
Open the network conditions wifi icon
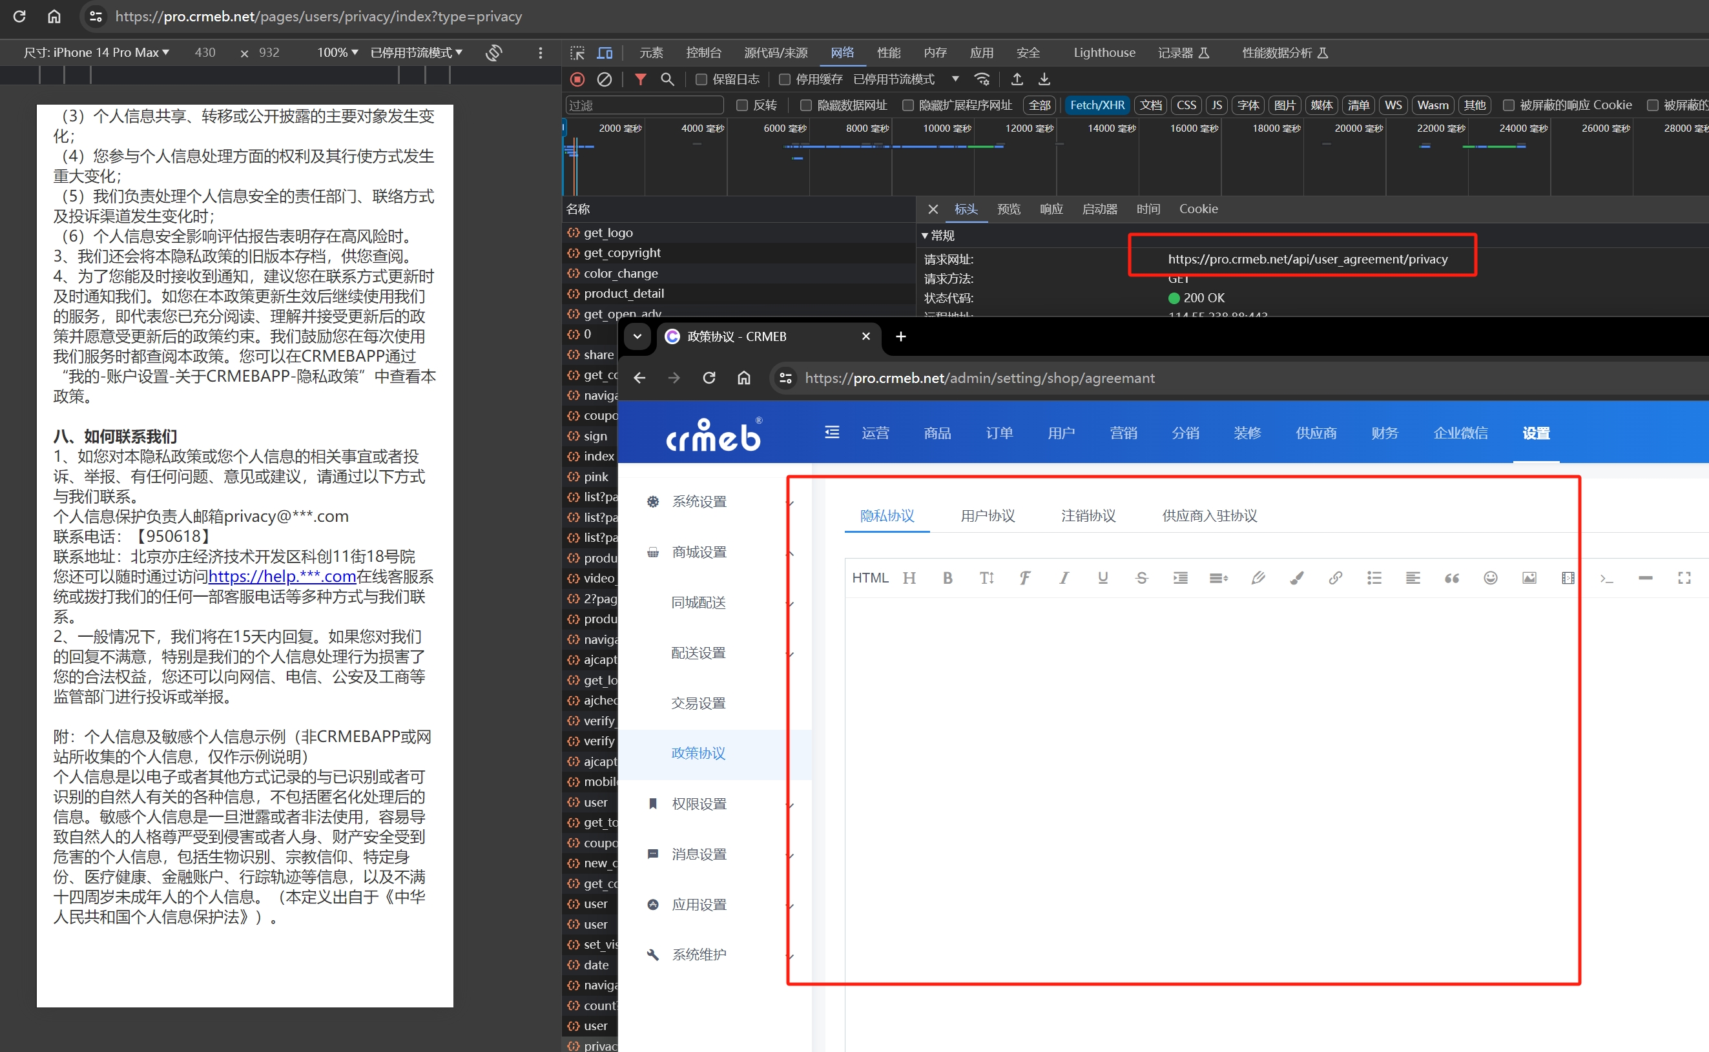pos(982,79)
